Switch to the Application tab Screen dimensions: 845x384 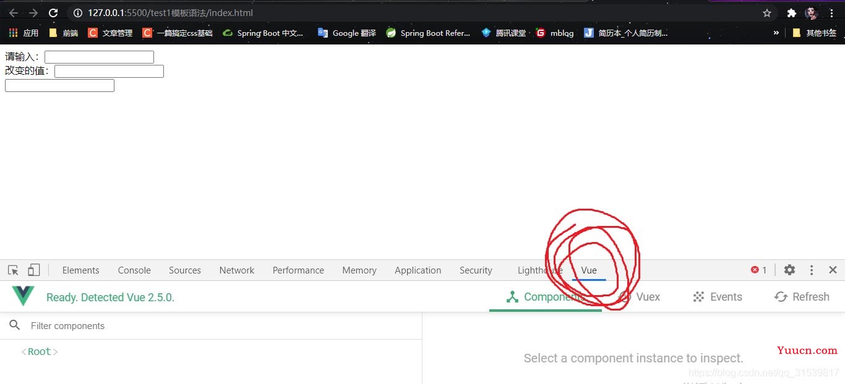tap(418, 270)
